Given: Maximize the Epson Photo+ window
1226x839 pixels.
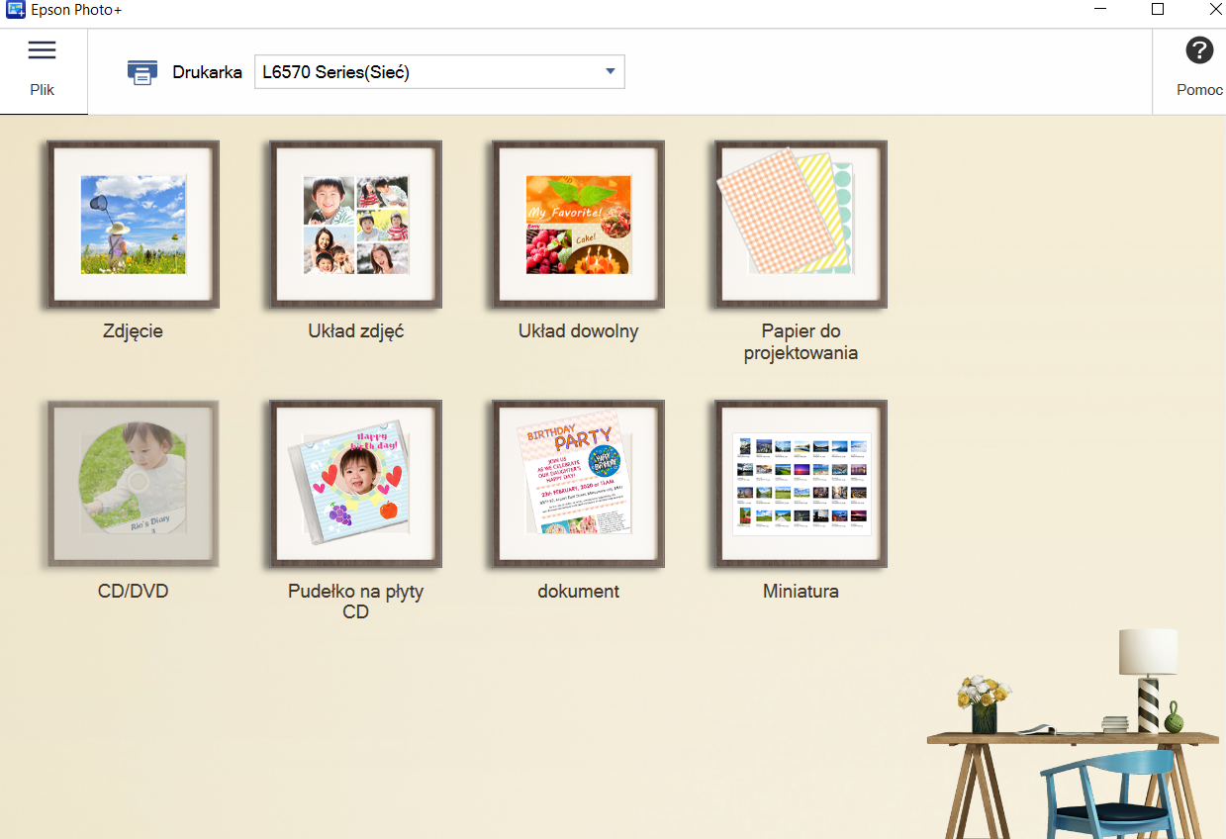Looking at the screenshot, I should (x=1157, y=9).
